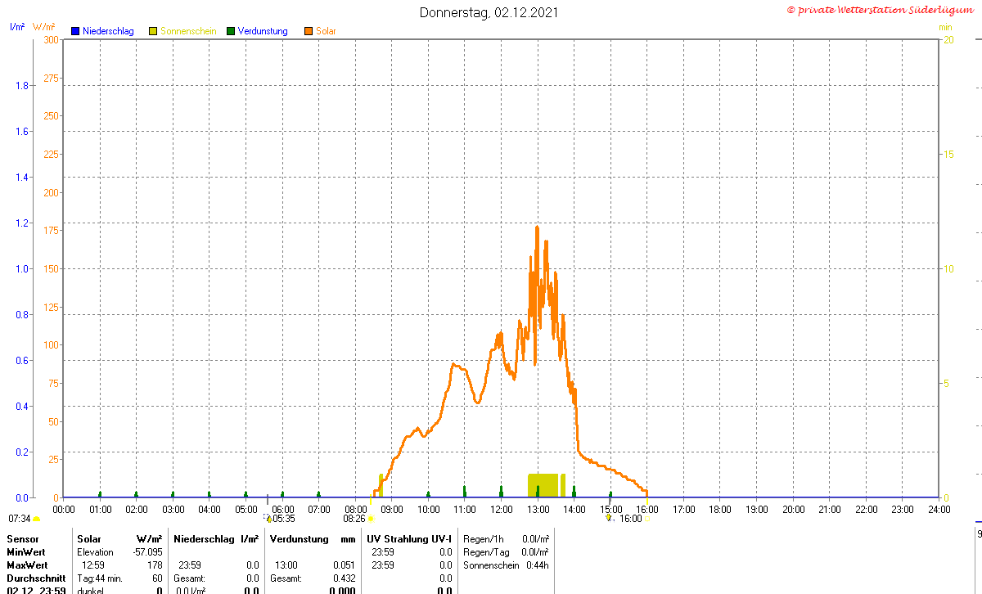Click the UV Strahlung UV-I column header
The image size is (982, 594).
[x=408, y=539]
